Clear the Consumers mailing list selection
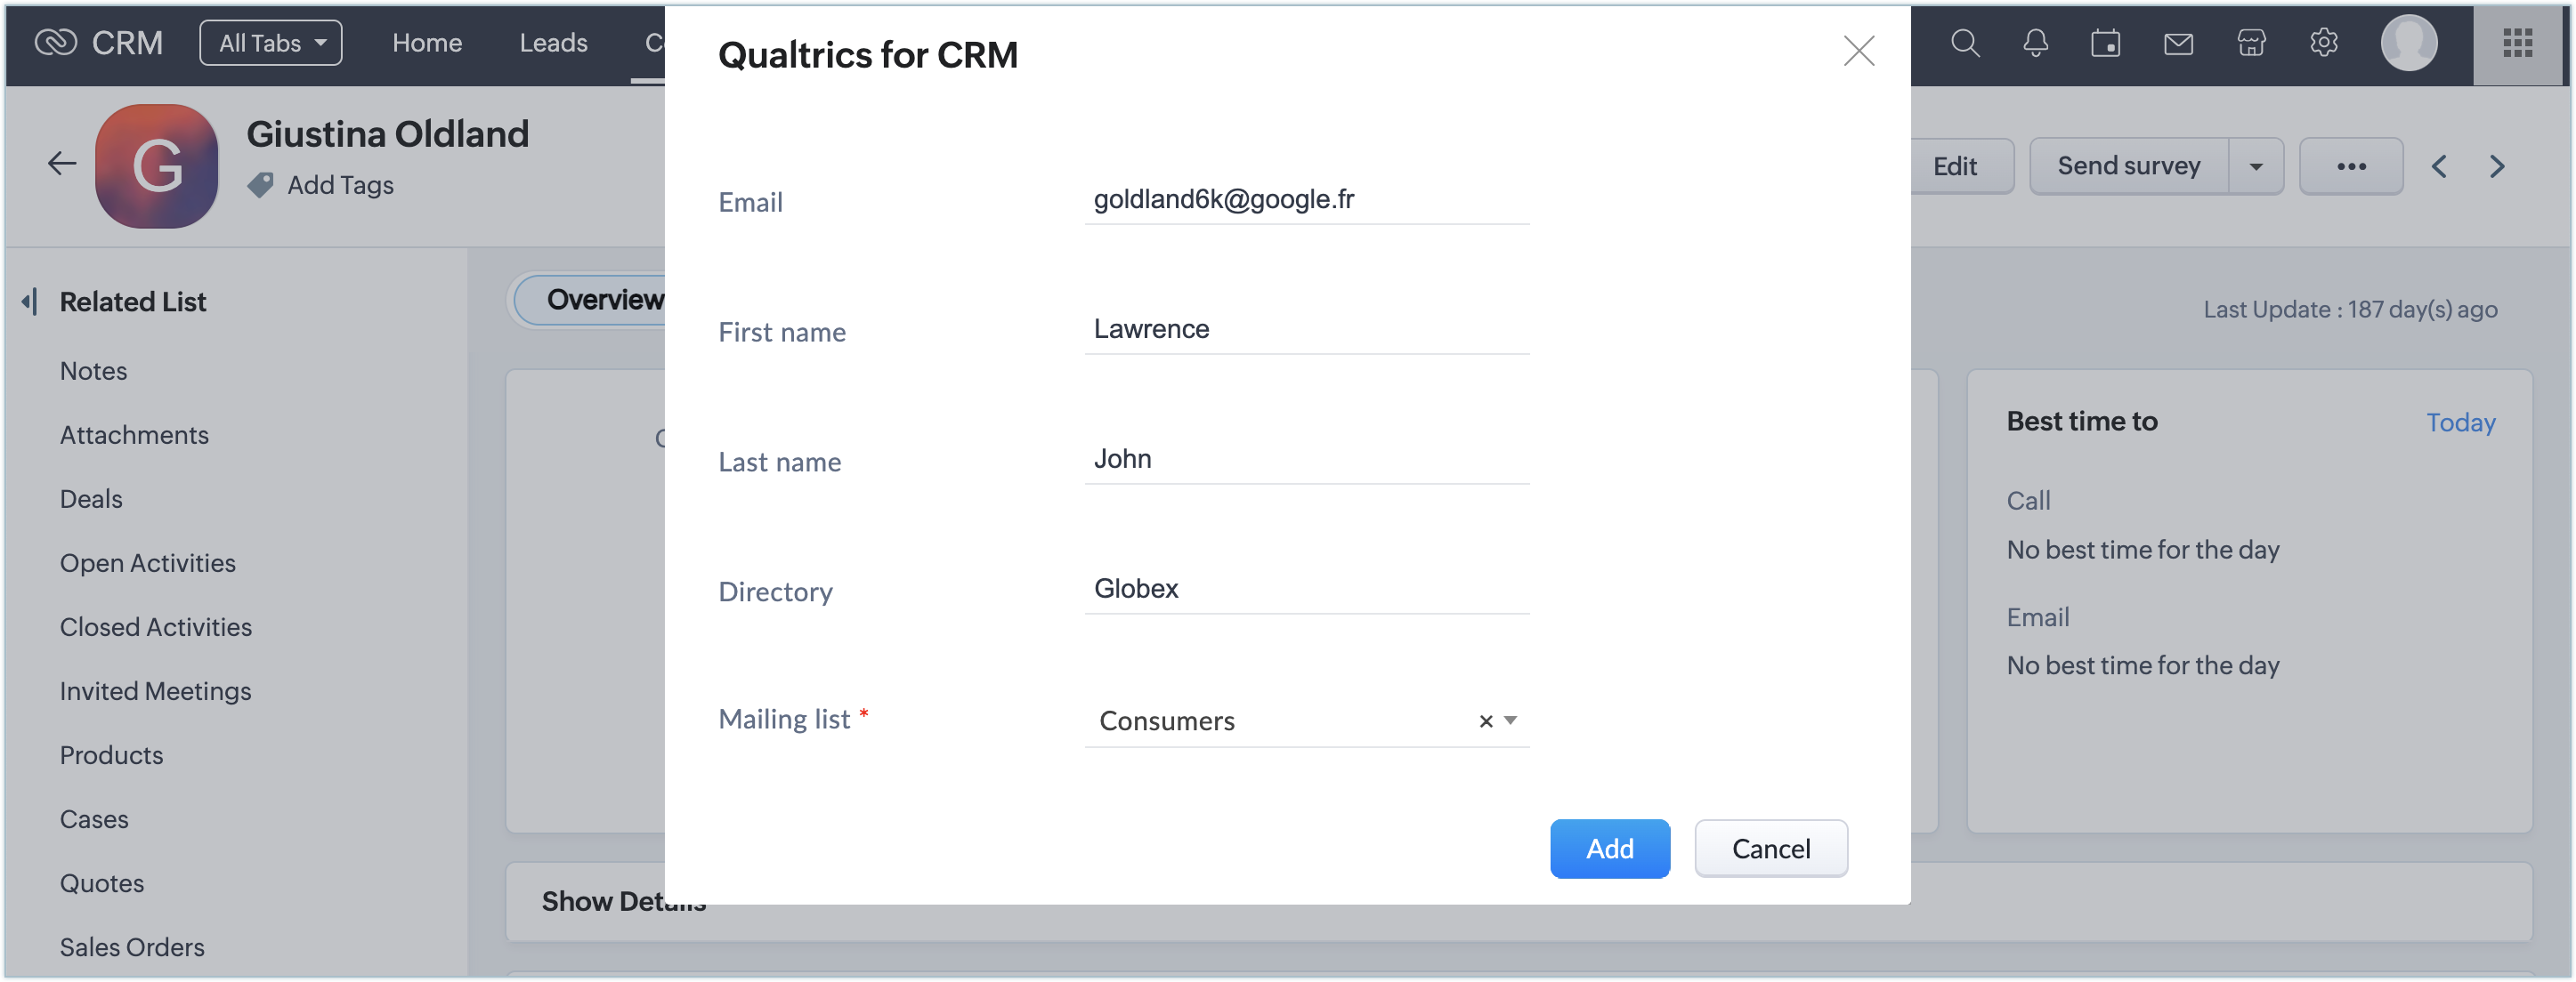 click(1485, 721)
